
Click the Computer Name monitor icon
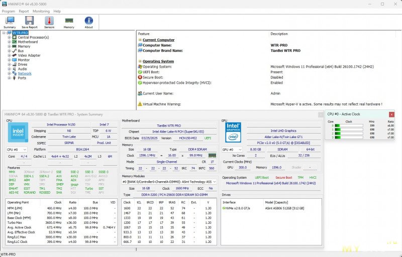pyautogui.click(x=140, y=45)
